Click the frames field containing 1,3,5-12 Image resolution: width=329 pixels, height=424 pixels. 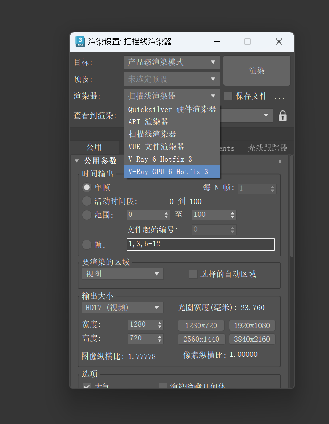tap(201, 244)
